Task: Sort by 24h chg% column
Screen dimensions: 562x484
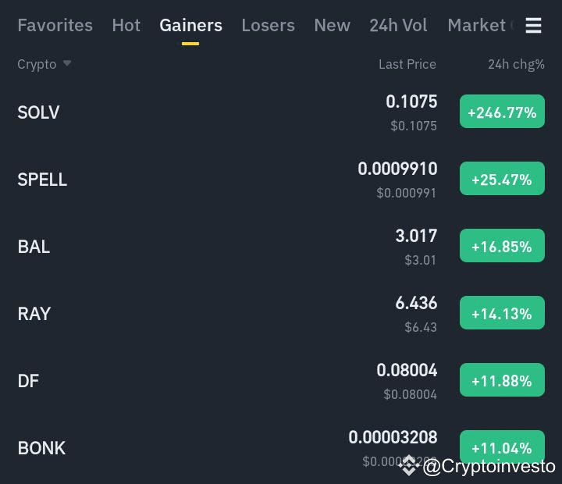Action: pos(516,64)
